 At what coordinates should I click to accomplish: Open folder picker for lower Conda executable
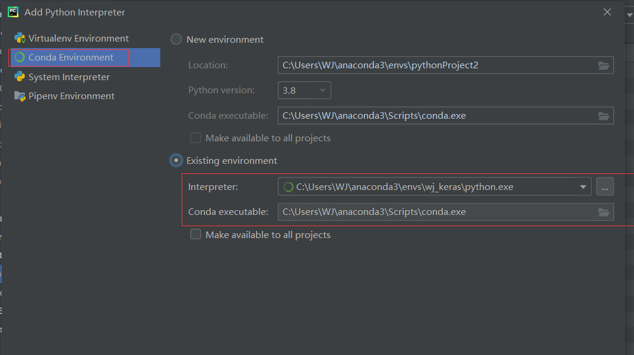(604, 211)
